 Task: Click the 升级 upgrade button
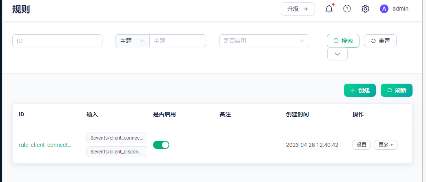click(298, 9)
